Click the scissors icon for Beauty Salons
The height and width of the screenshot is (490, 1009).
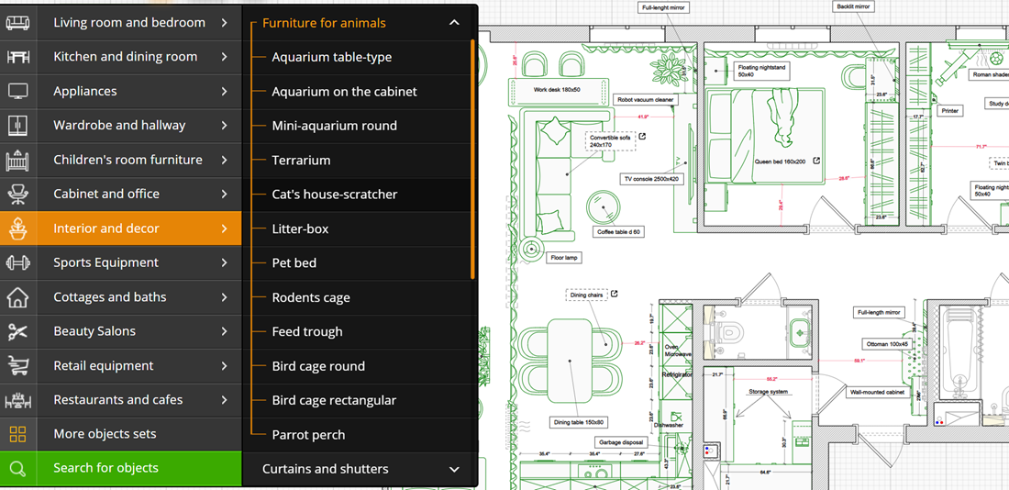[x=18, y=331]
